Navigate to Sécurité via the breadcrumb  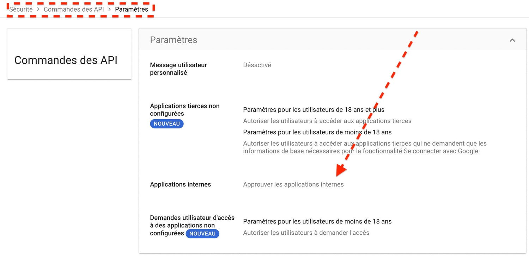click(x=20, y=9)
